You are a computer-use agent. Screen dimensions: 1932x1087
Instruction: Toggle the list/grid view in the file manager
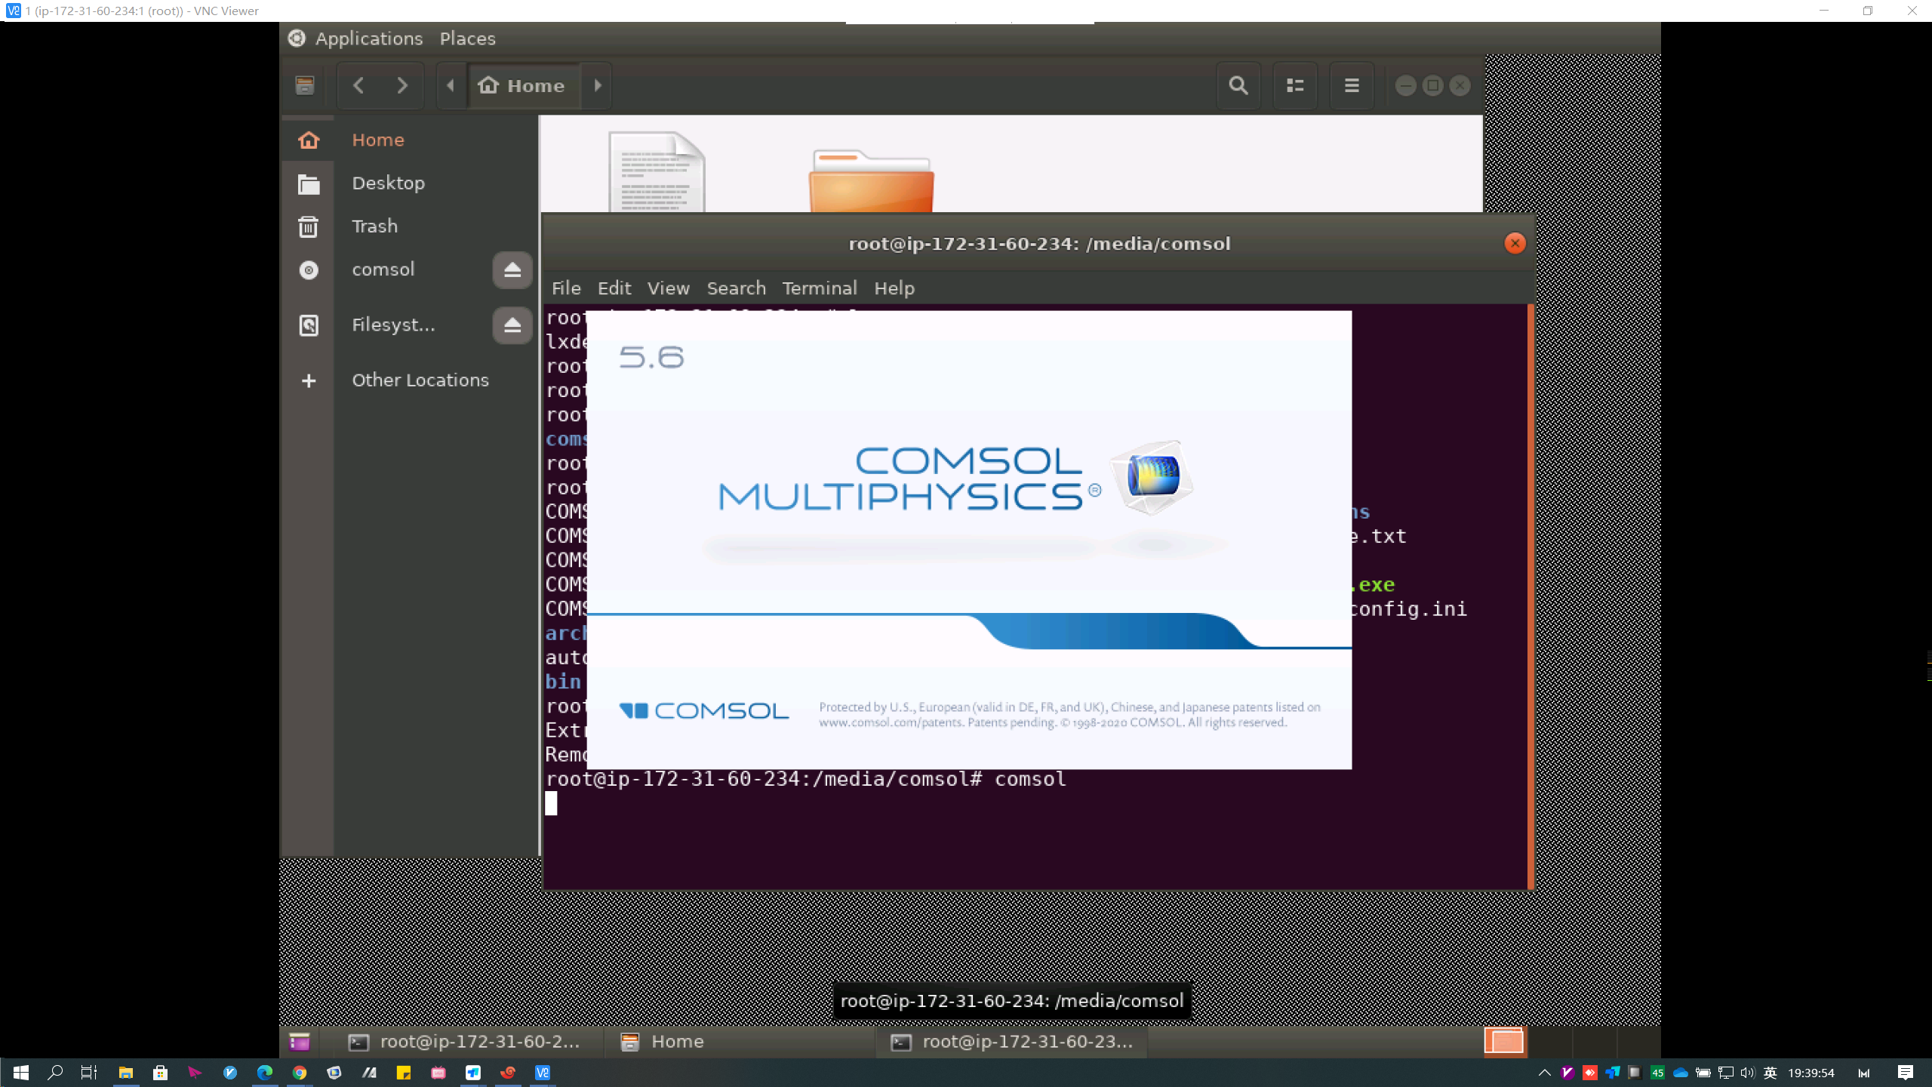click(x=1295, y=85)
